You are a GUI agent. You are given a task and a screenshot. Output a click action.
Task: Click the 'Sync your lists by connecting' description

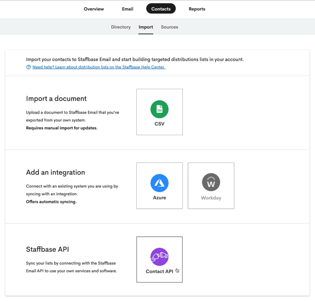click(x=71, y=267)
